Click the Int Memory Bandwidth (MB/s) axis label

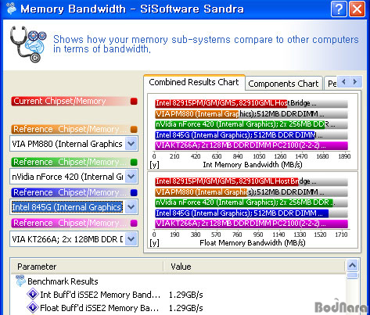(x=253, y=165)
